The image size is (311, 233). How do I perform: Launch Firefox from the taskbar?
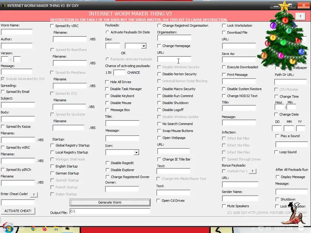coord(45,228)
